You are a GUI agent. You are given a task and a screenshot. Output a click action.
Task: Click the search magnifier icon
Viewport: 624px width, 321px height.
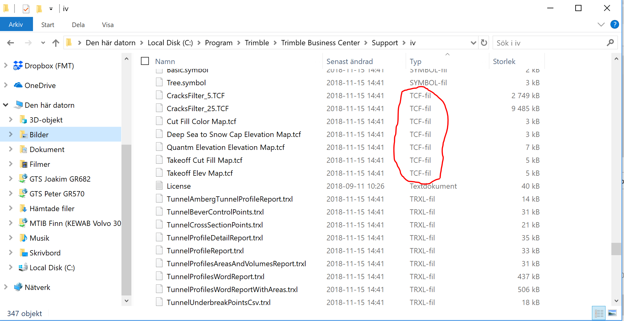610,43
